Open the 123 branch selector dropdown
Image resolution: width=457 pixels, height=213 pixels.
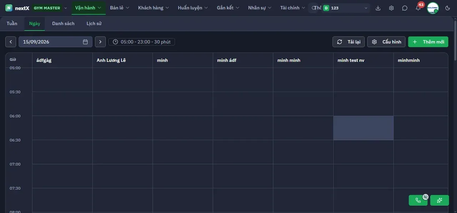[x=345, y=8]
